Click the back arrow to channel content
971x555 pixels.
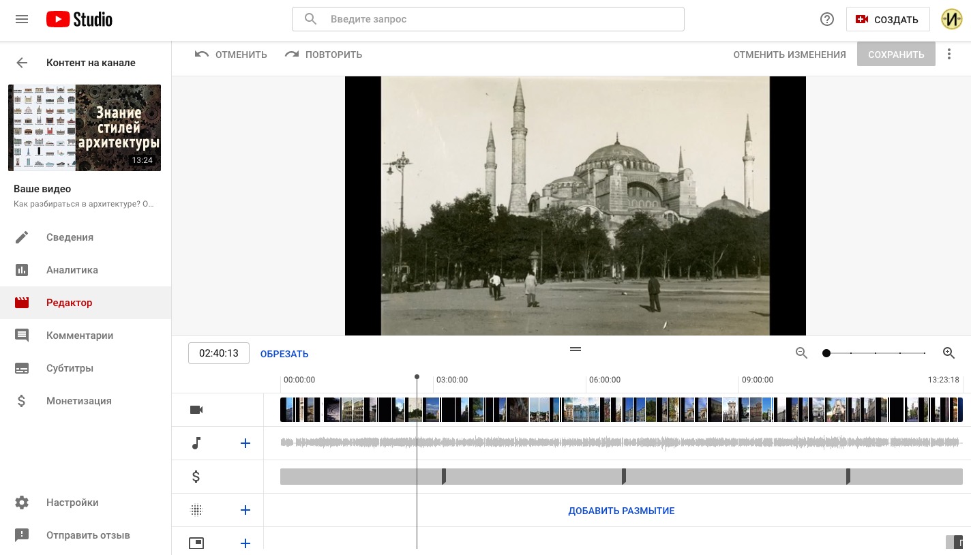coord(22,63)
